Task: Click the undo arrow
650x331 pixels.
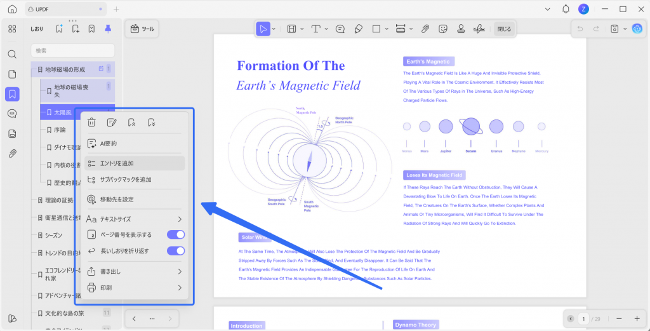Action: [x=580, y=29]
